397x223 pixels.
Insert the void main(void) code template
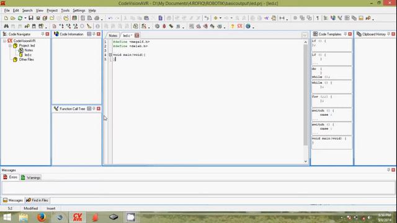(332, 142)
